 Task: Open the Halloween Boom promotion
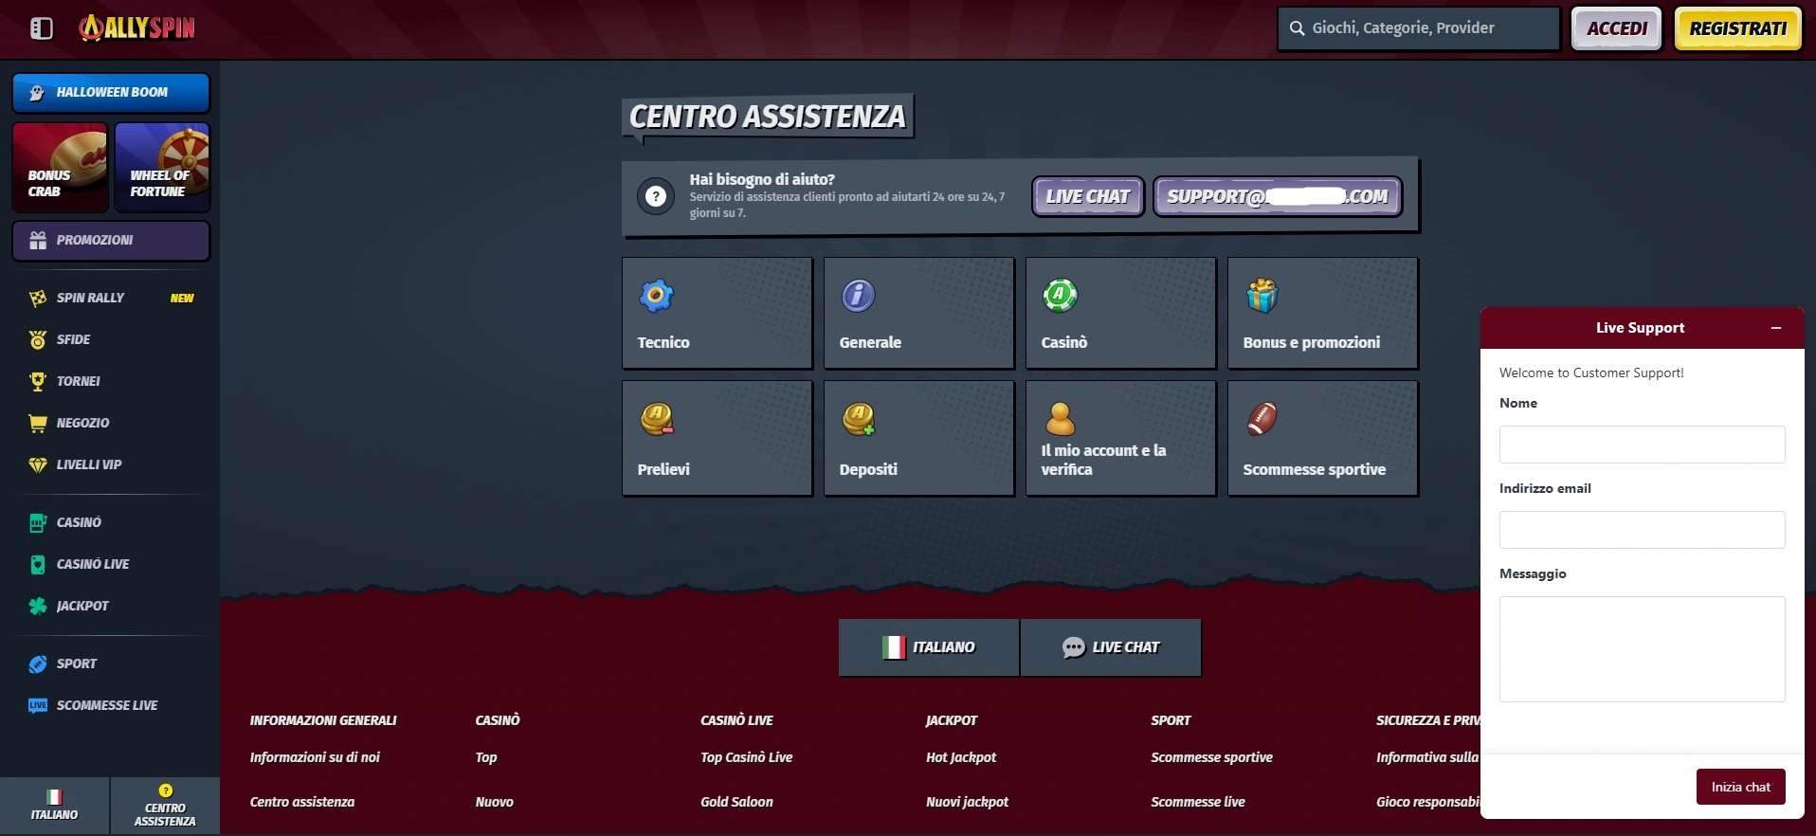[111, 93]
